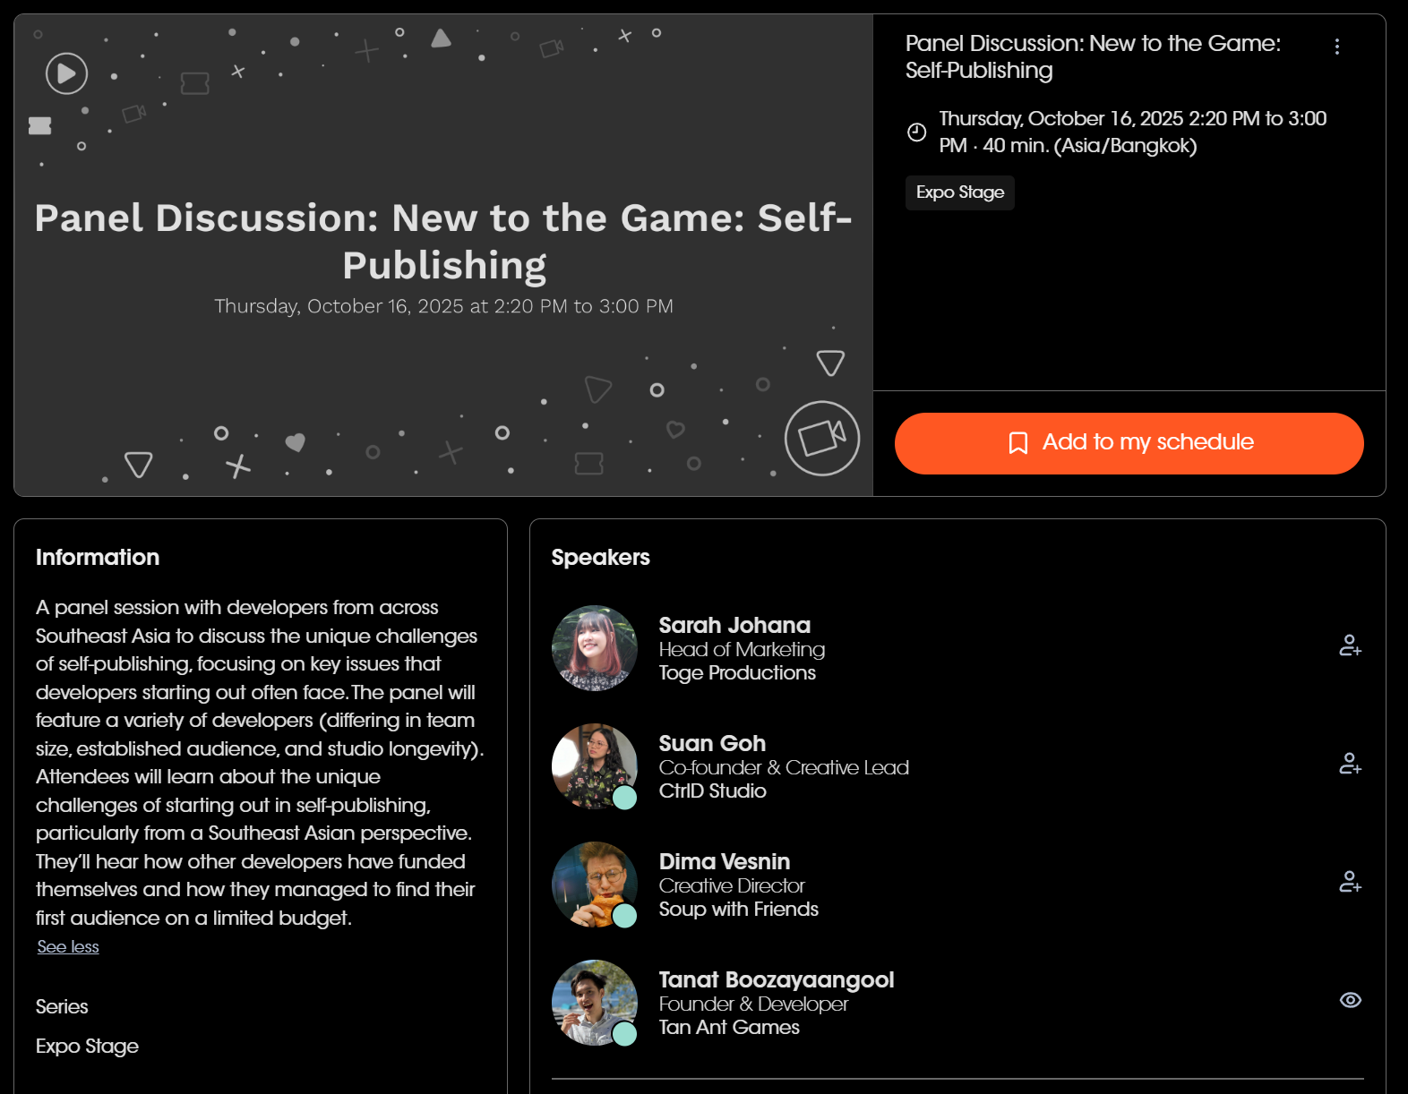Open the Expo Stage series link
The image size is (1408, 1094).
click(87, 1047)
